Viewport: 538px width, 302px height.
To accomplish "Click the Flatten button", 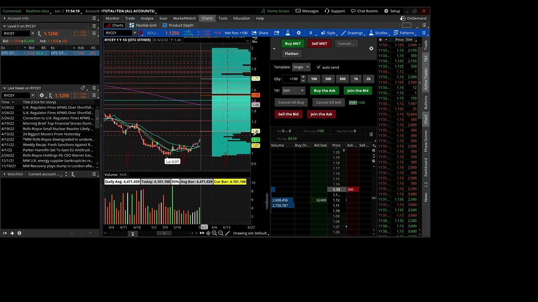I will (x=292, y=54).
